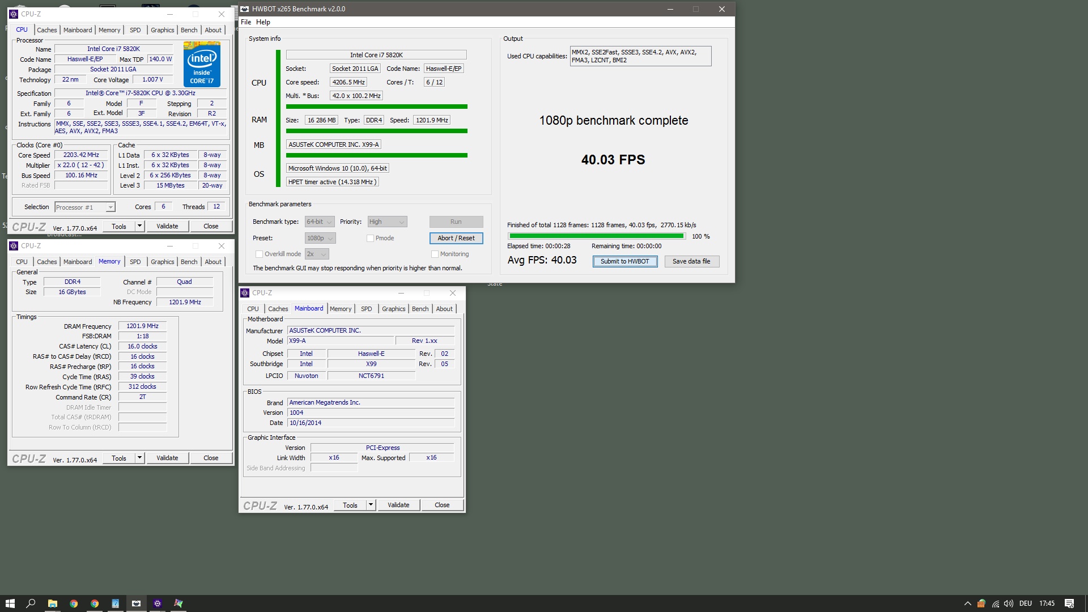
Task: Select the 40.03 FPS result text
Action: [613, 160]
